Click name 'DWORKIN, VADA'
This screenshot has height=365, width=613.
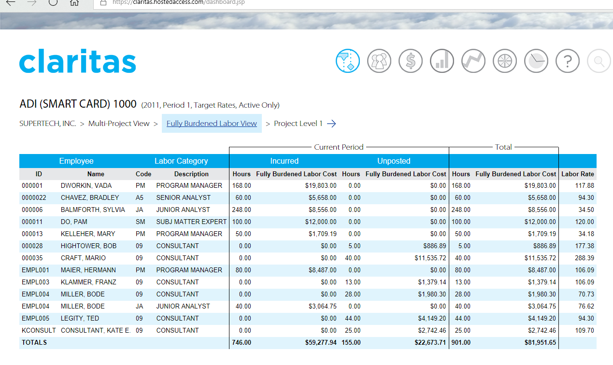[86, 186]
